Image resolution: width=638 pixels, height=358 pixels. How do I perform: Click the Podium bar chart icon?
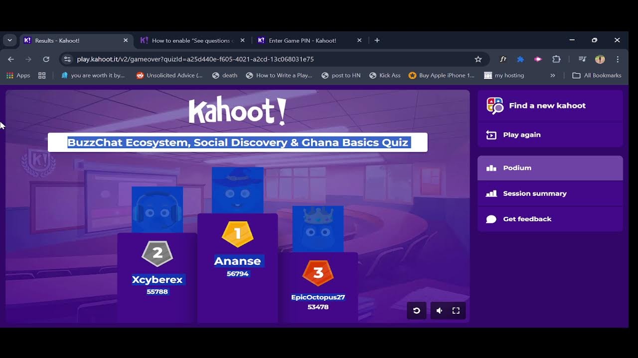pos(491,168)
